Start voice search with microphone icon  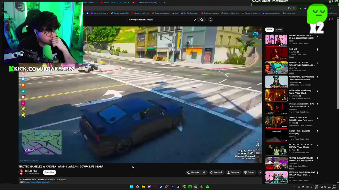tap(211, 20)
